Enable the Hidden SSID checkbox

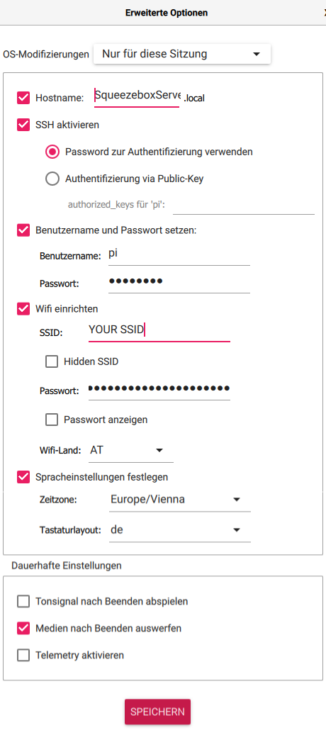coord(52,361)
